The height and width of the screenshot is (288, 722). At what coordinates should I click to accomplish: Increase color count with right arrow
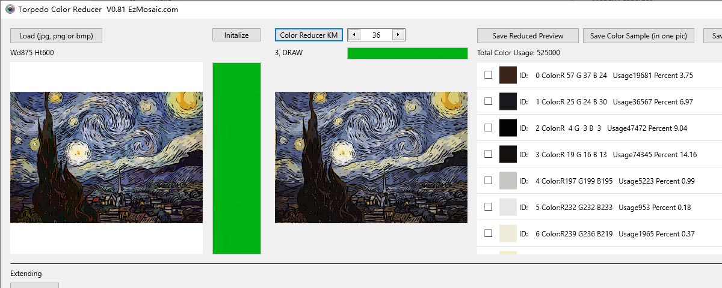point(398,35)
